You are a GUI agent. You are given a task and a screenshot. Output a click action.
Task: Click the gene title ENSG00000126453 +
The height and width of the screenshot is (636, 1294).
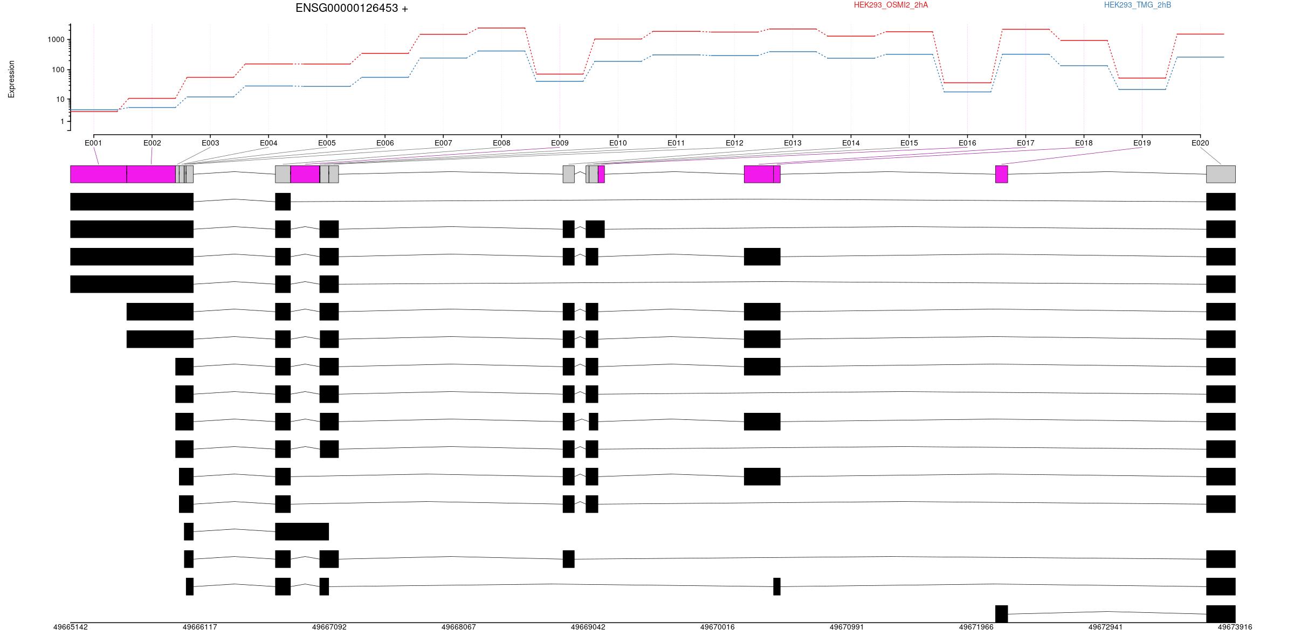(x=352, y=8)
